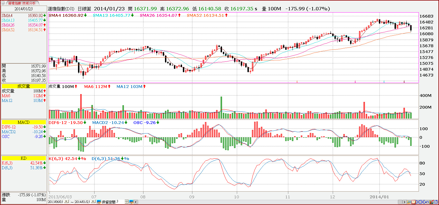Click the export/share icon at bottom right
This screenshot has width=439, height=205.
(x=436, y=202)
